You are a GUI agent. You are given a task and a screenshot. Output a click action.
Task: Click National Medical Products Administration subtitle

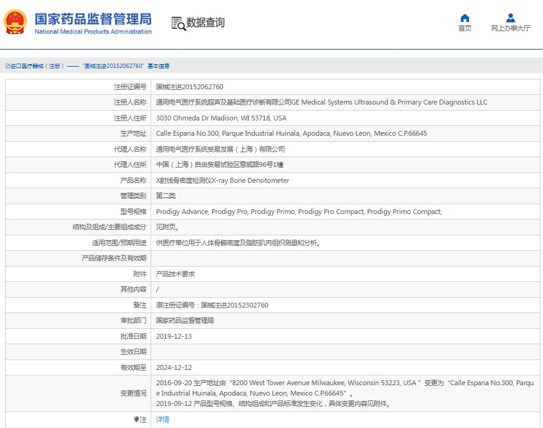coord(93,31)
